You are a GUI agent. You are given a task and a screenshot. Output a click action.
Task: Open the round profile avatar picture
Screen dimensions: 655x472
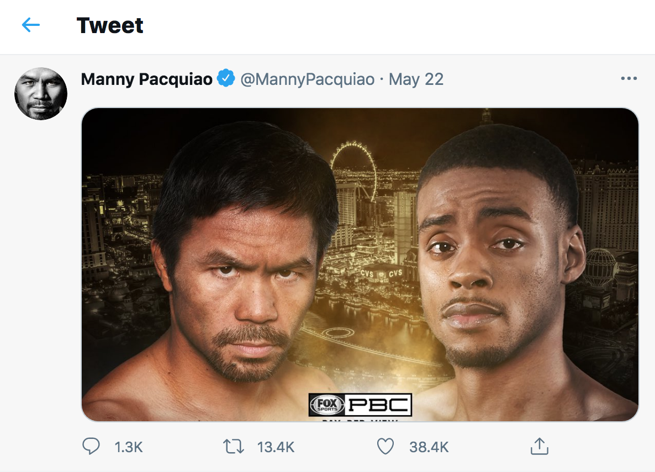pos(41,94)
